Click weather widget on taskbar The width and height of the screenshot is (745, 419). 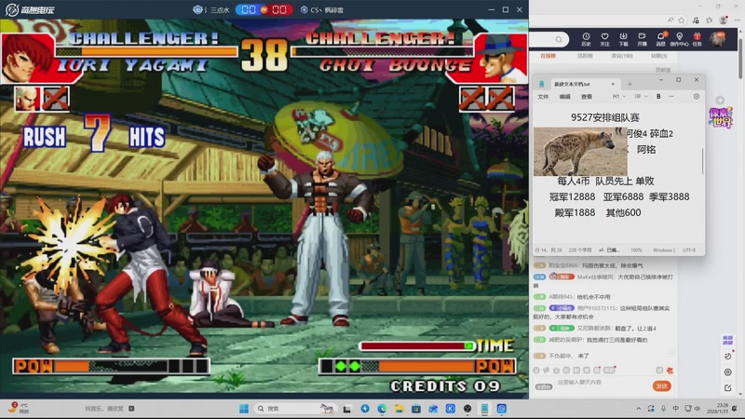19,408
